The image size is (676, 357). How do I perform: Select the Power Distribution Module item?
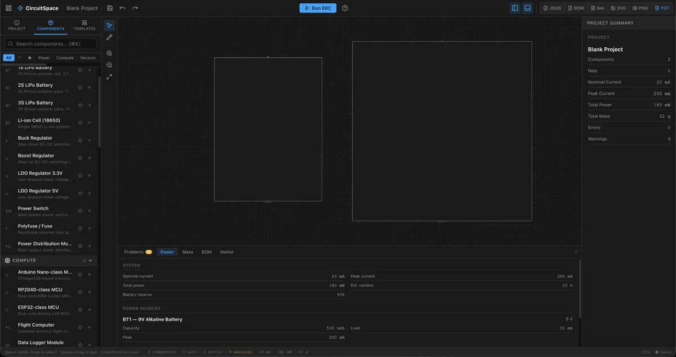coord(48,246)
